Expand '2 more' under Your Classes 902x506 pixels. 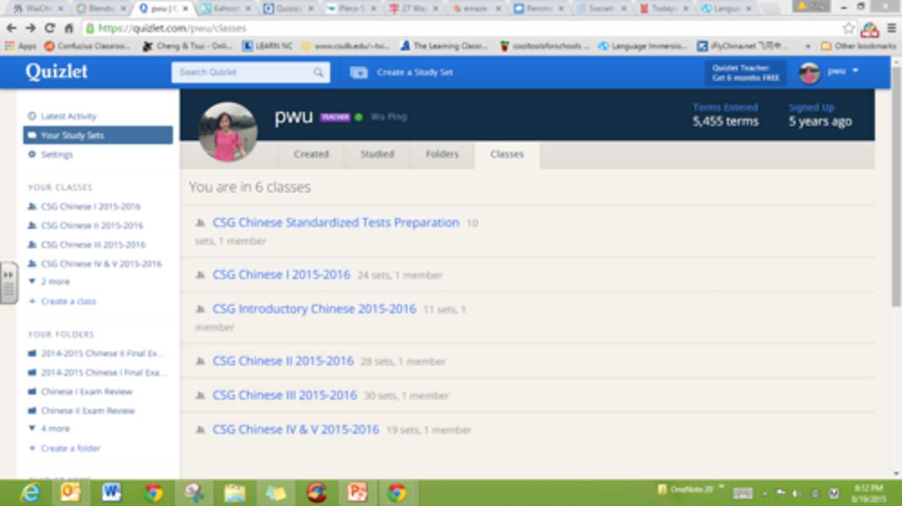tap(55, 281)
